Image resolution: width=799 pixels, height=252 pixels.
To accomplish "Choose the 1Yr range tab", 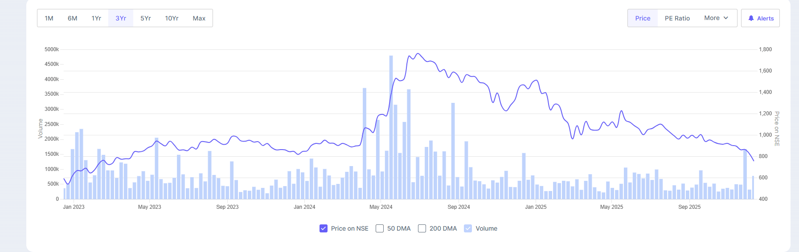I will tap(96, 18).
